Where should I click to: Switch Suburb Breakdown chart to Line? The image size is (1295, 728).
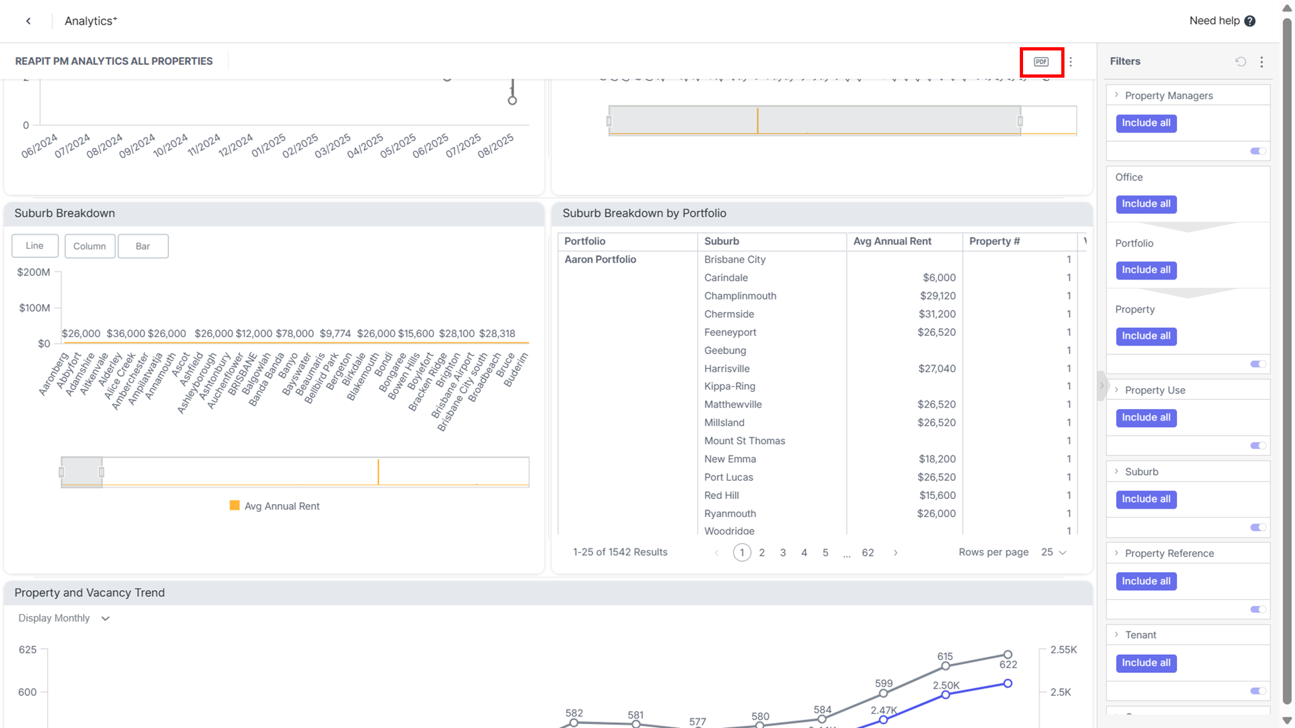(x=35, y=246)
